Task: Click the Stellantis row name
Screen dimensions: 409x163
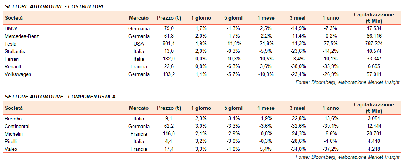Action: (14, 51)
